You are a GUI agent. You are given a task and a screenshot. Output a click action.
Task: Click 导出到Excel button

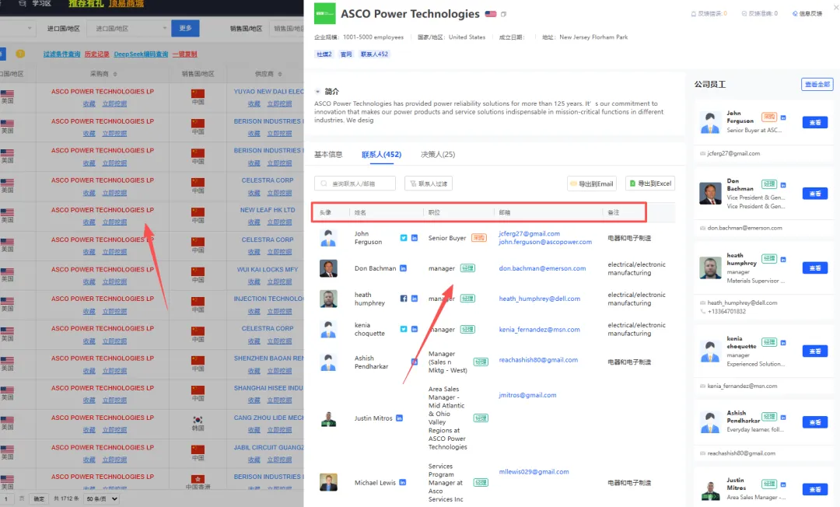pos(650,184)
